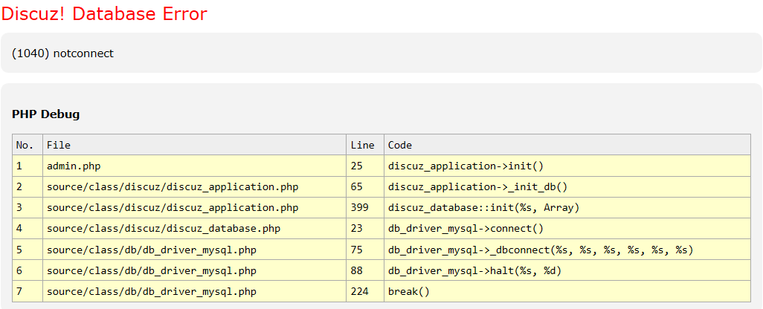Image resolution: width=763 pixels, height=309 pixels.
Task: Click the "PHP Debug" section title
Action: coord(45,114)
